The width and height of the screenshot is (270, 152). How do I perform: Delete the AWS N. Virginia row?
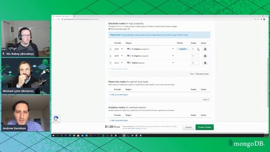pos(205,49)
